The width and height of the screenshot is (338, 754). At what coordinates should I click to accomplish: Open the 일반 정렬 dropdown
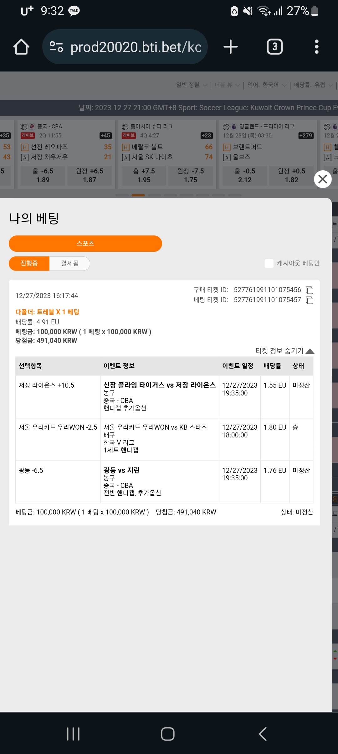(192, 85)
